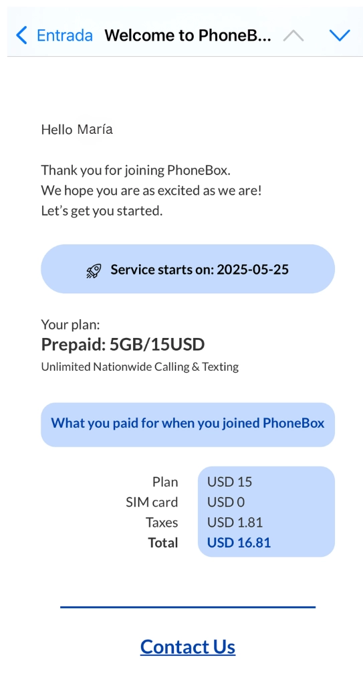The image size is (363, 686).
Task: Tap the Let's get you started line
Action: 102,211
